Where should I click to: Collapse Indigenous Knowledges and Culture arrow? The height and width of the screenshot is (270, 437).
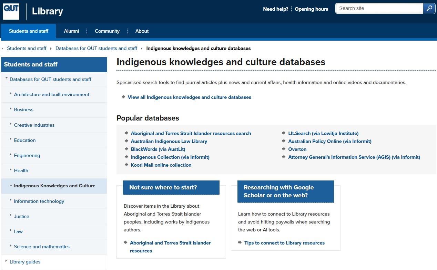(11, 185)
